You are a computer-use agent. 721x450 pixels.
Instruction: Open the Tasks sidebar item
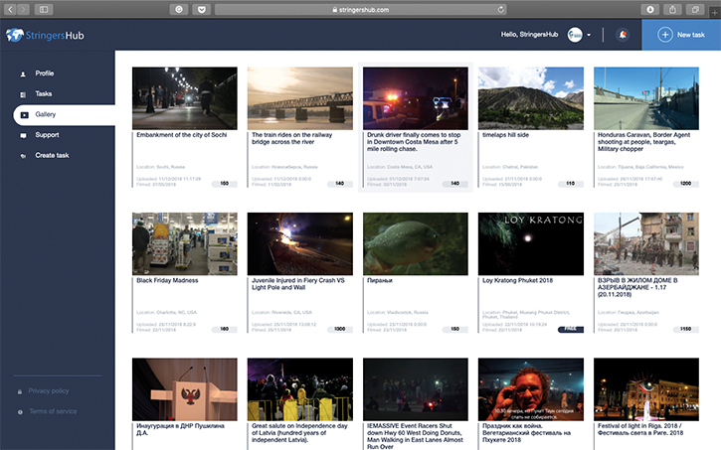click(44, 94)
